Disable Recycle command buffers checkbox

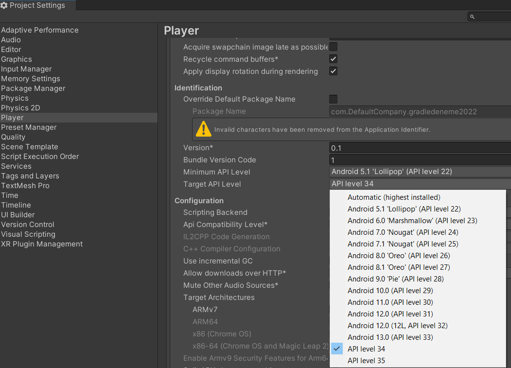click(334, 59)
